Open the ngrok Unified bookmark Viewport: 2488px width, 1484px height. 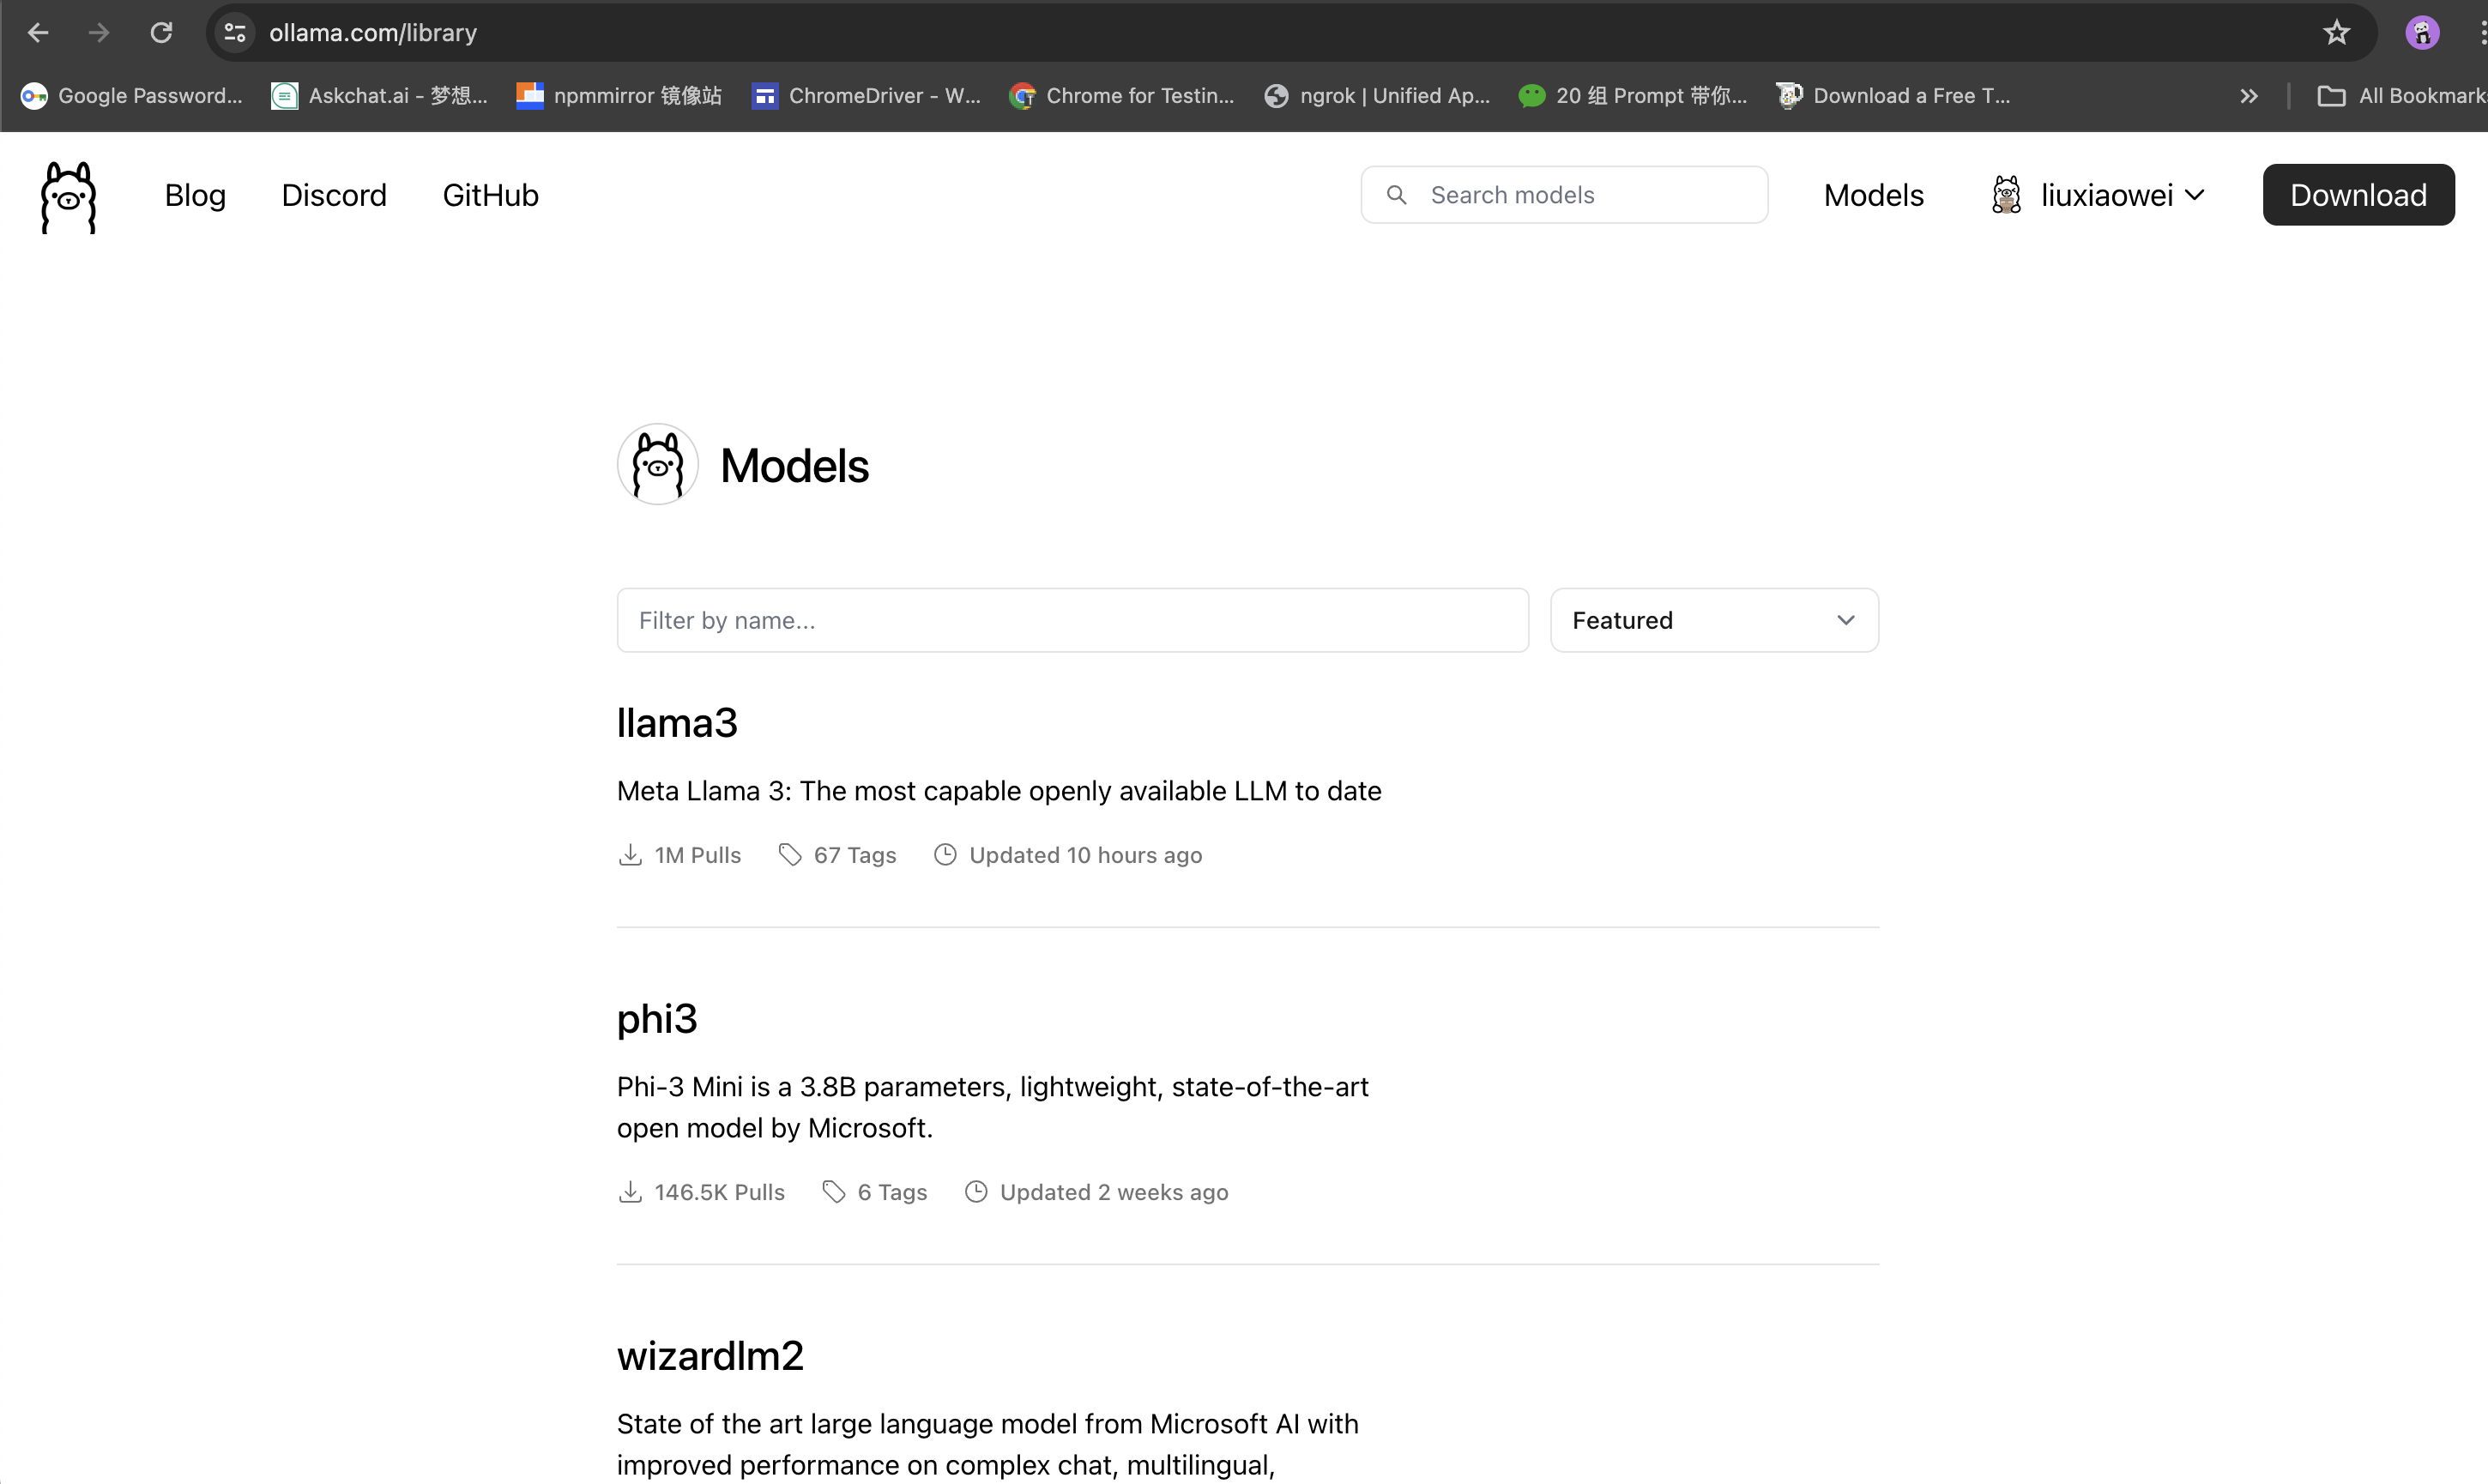click(1377, 96)
